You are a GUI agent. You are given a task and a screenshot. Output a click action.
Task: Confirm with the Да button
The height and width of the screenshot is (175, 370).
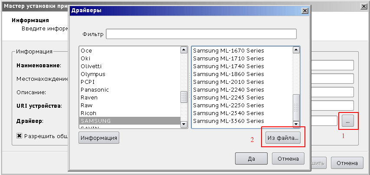pyautogui.click(x=251, y=158)
